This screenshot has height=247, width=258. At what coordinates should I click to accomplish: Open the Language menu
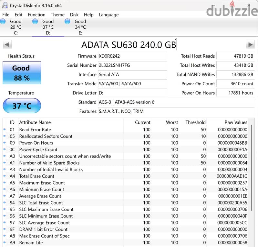point(109,15)
